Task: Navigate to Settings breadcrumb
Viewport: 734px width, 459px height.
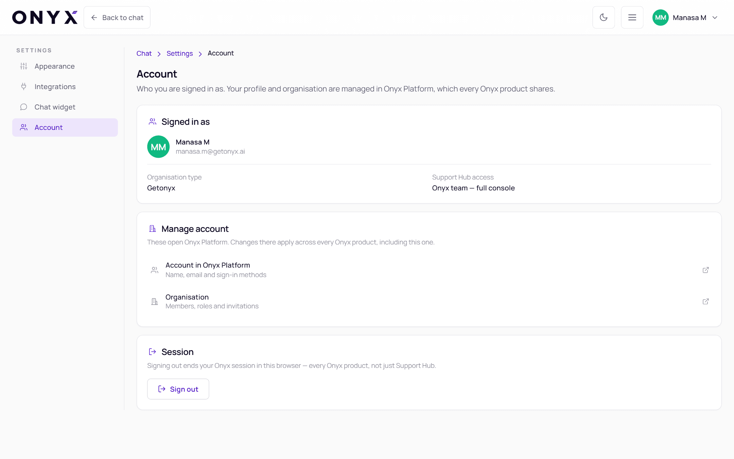Action: pos(179,53)
